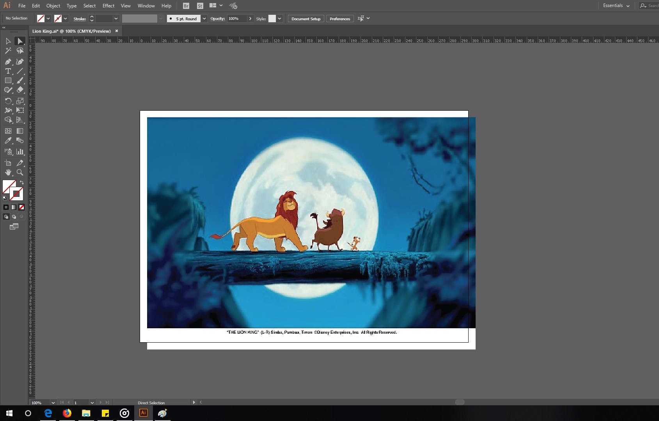
Task: Select the Zoom tool
Action: coord(20,172)
